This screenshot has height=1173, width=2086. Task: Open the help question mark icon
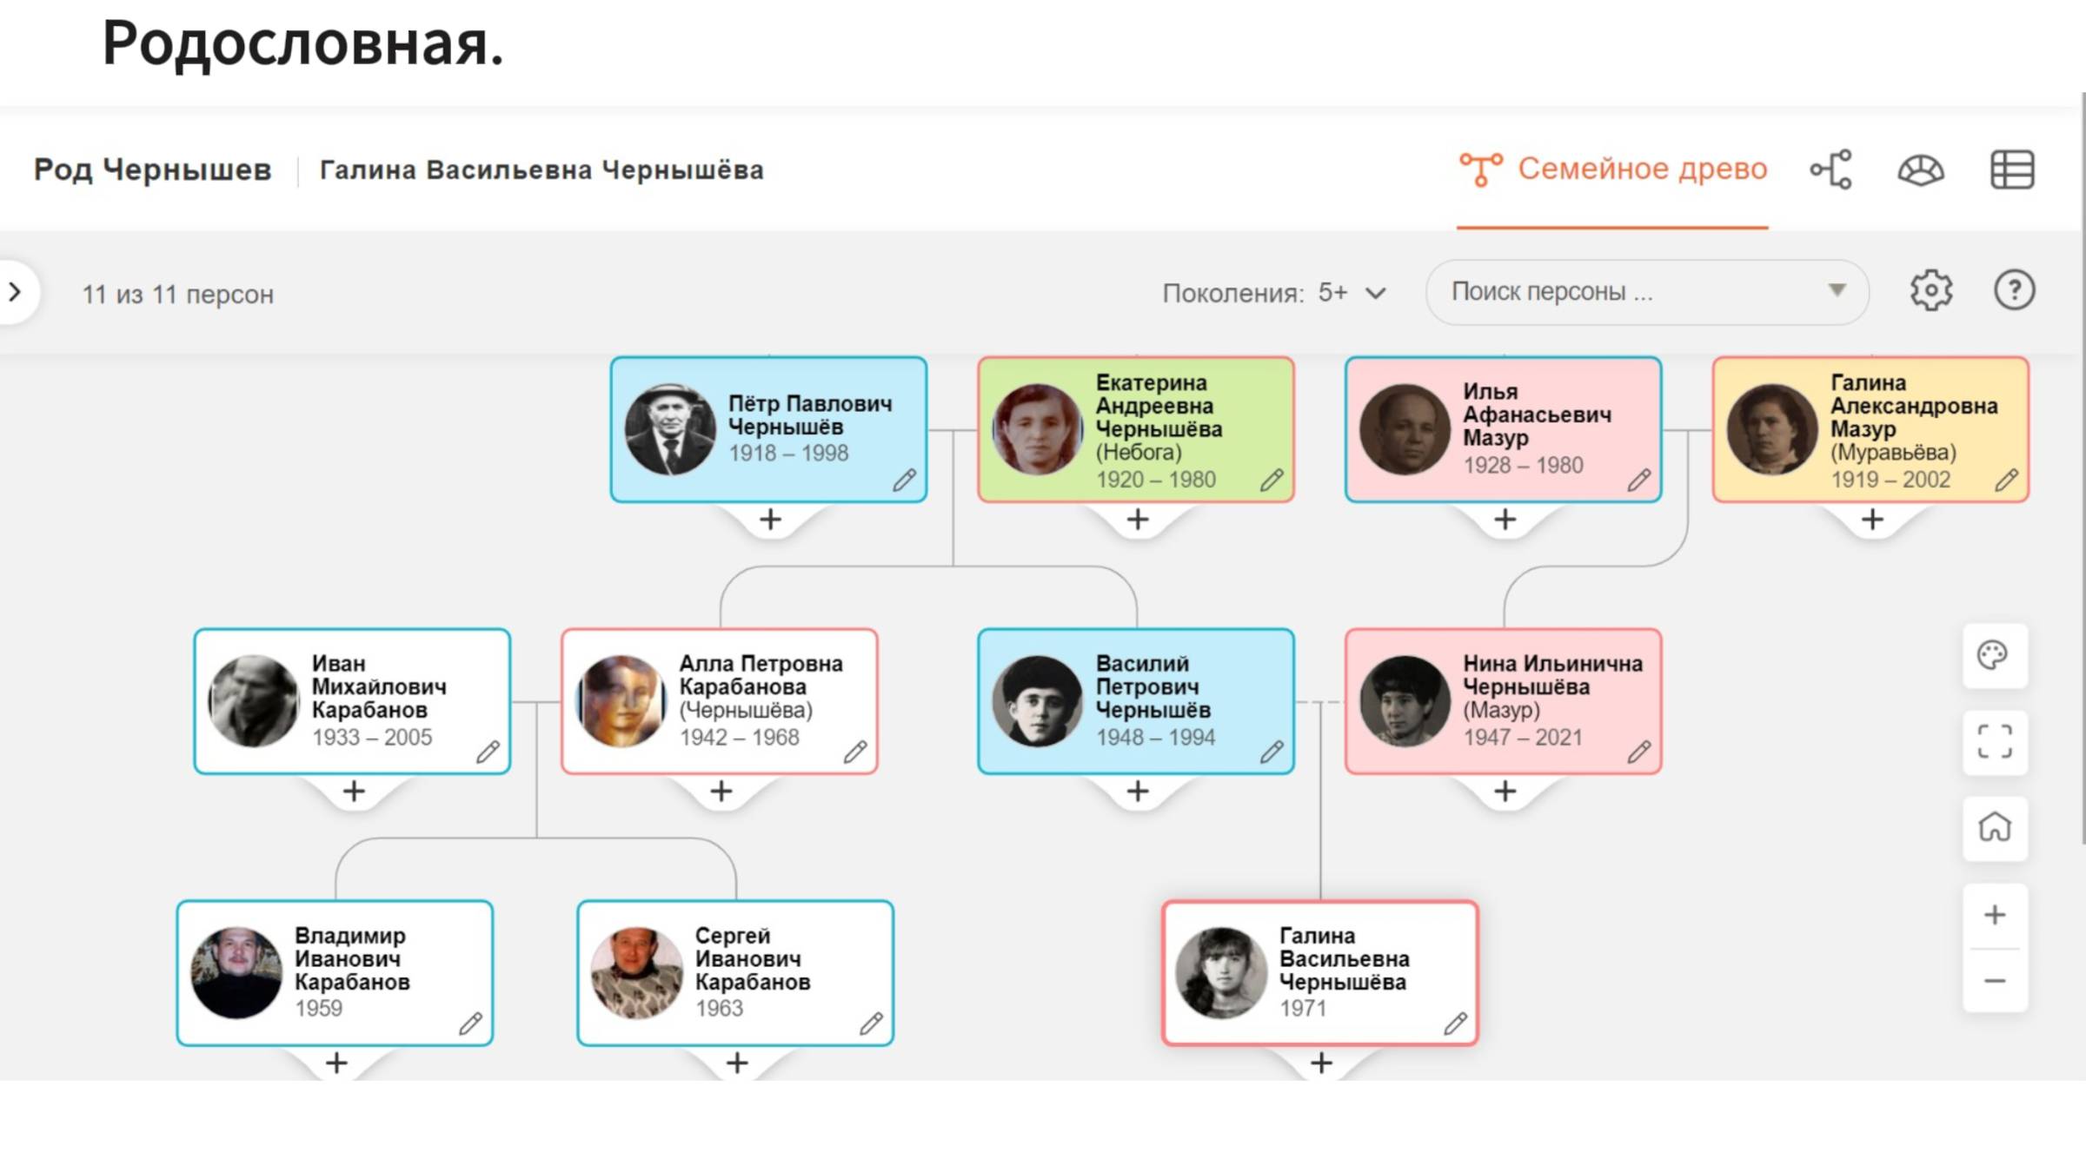2014,290
